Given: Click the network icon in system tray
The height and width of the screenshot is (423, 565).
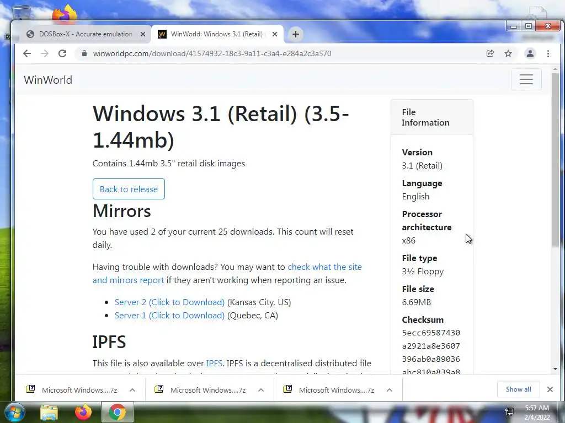Looking at the screenshot, I should pos(509,412).
